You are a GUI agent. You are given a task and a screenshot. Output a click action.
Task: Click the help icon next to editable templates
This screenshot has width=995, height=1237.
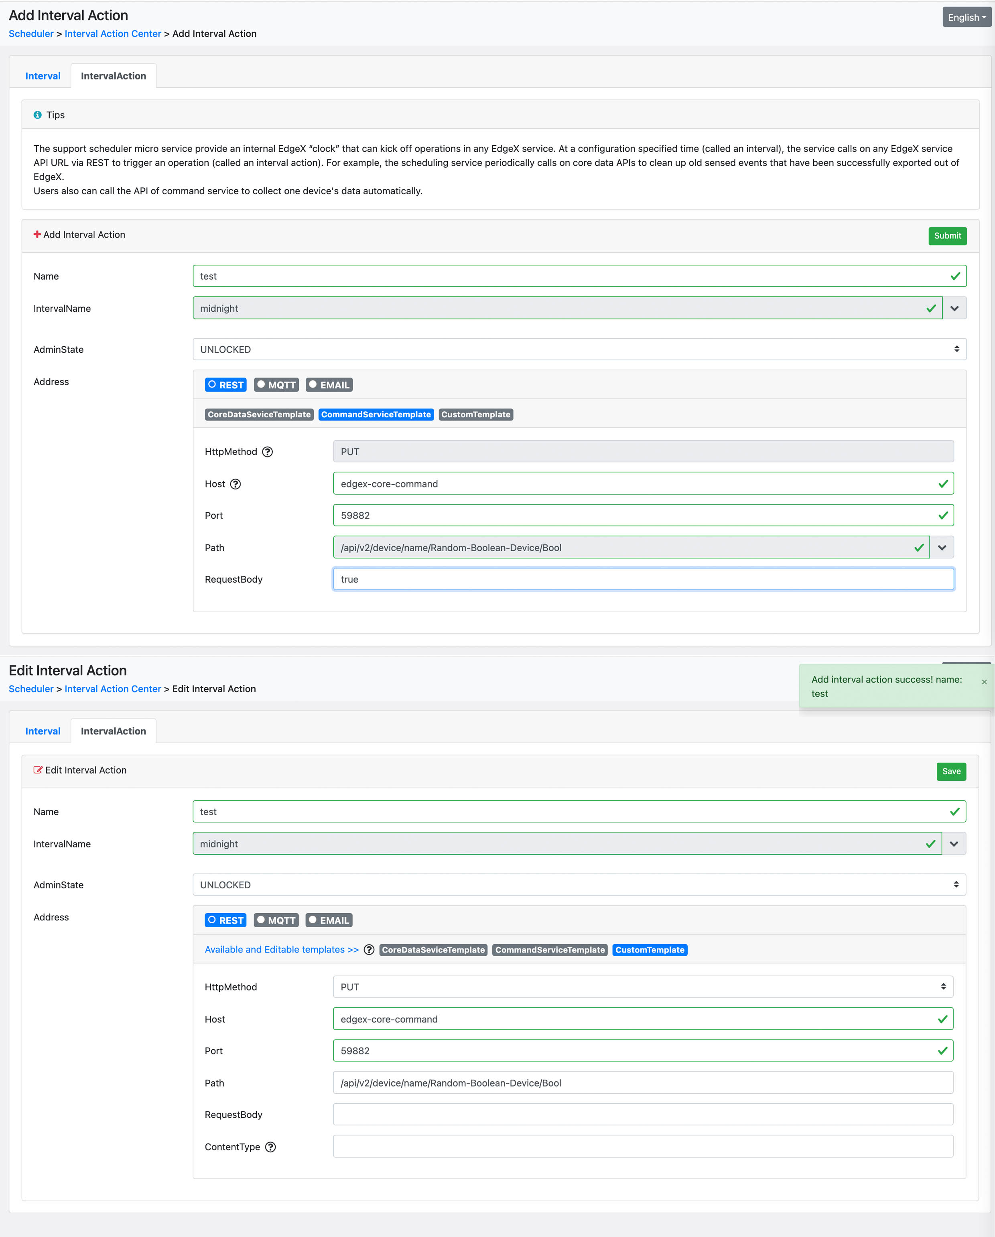tap(369, 950)
